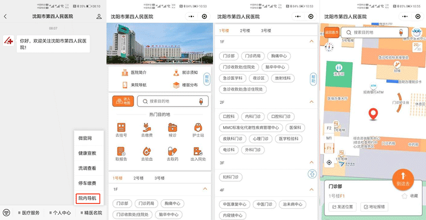Viewport: 426px width, 220px height.
Task: Tap the red location pin on the map
Action: click(x=373, y=114)
